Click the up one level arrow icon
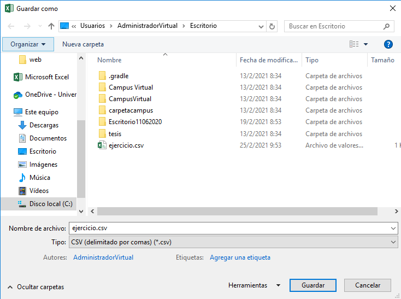This screenshot has height=299, width=401. click(x=51, y=26)
